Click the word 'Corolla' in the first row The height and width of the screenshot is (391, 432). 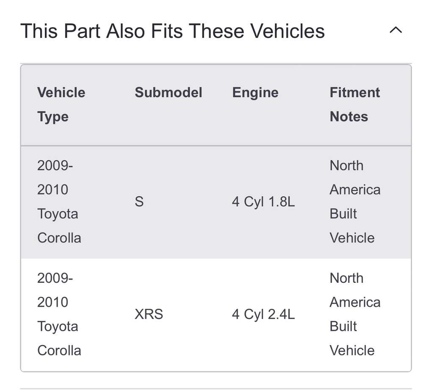point(59,238)
